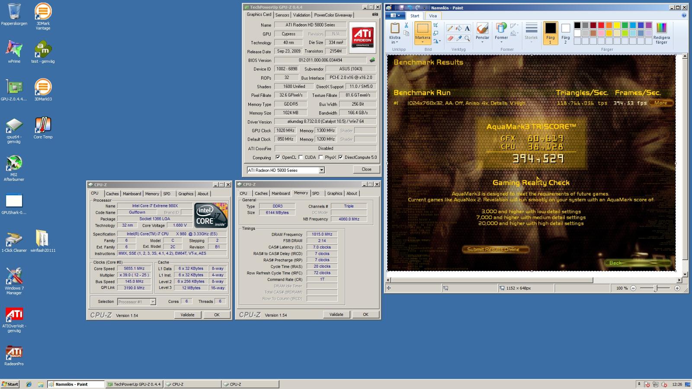Toggle the CUDA checkbox in GPU-Z
The height and width of the screenshot is (389, 692).
(x=301, y=158)
